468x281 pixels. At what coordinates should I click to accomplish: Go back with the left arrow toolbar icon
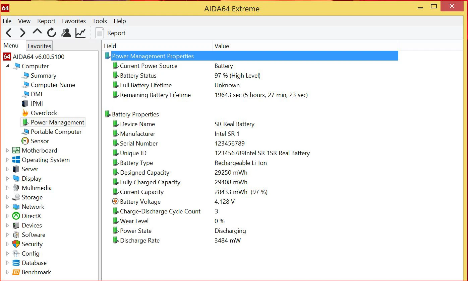[x=9, y=33]
